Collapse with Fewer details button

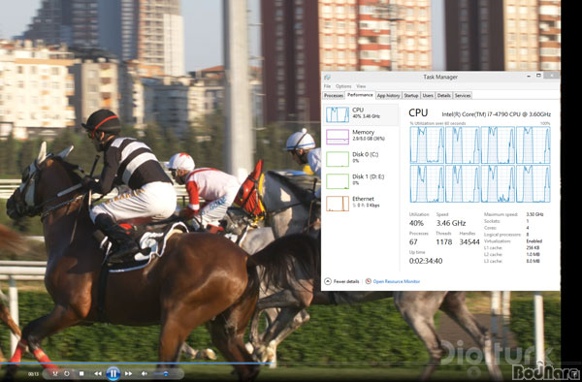coord(341,281)
